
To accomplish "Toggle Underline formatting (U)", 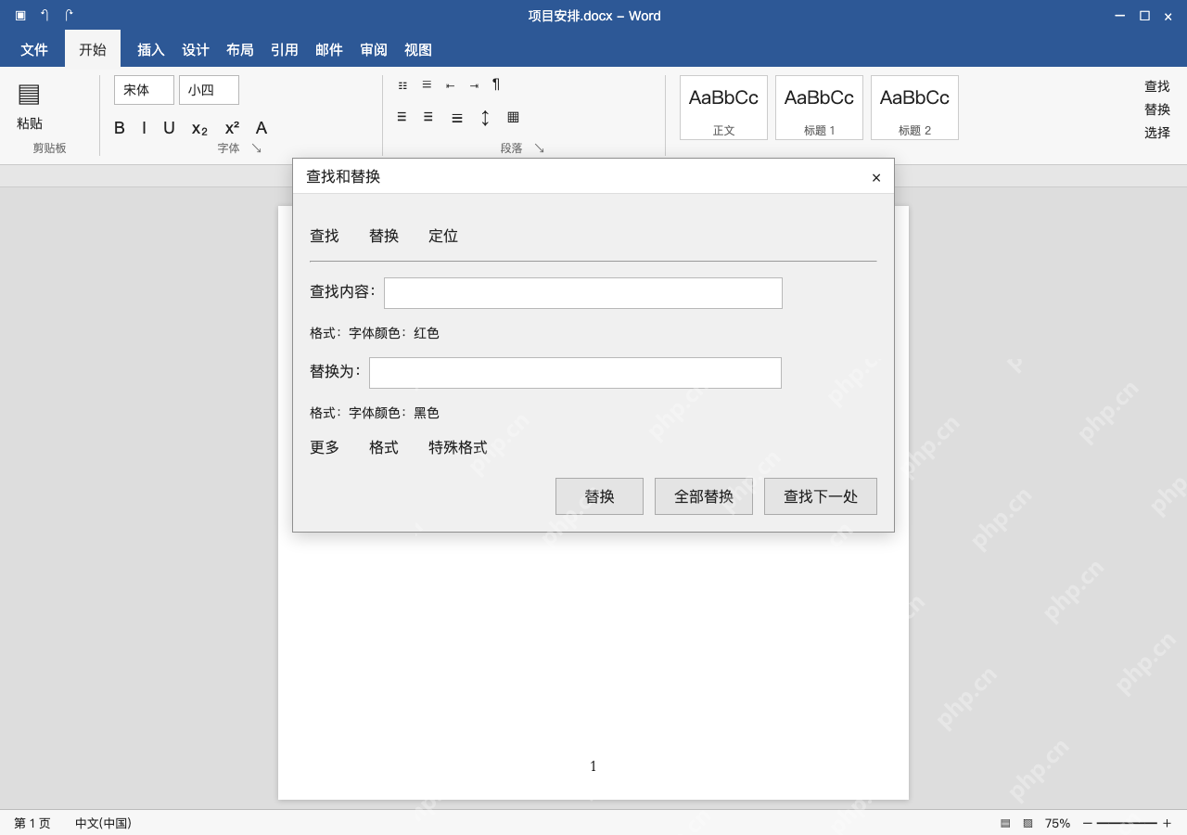I will [169, 128].
